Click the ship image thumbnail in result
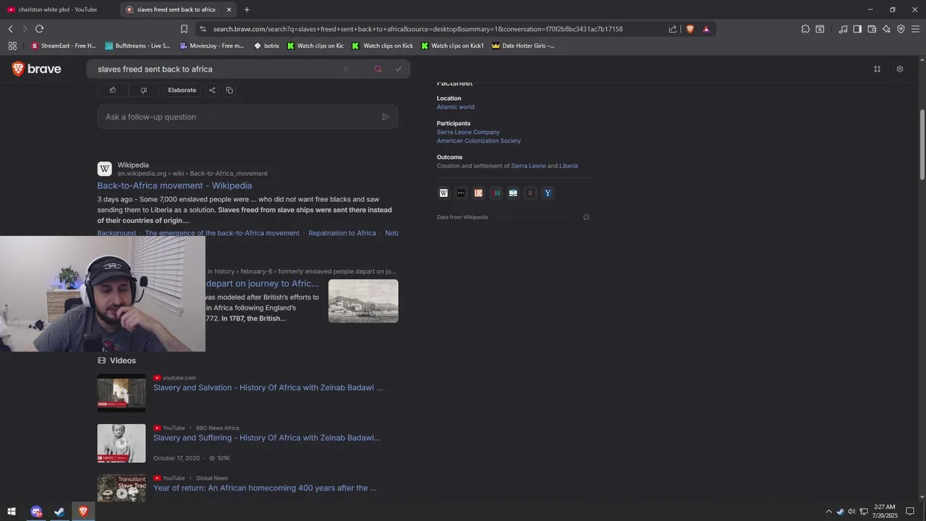The width and height of the screenshot is (926, 521). (363, 301)
